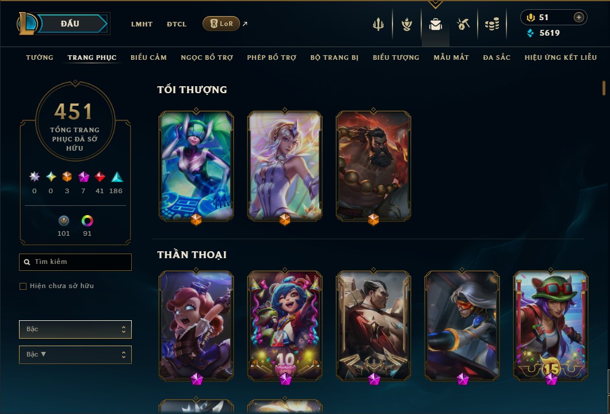Image resolution: width=610 pixels, height=414 pixels.
Task: Open the LoR external link
Action: 221,24
